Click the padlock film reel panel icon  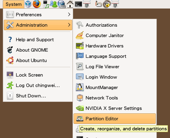(107, 4)
